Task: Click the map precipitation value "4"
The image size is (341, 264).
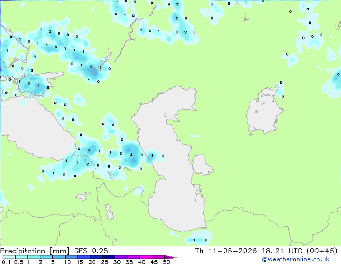Action: coord(91,67)
